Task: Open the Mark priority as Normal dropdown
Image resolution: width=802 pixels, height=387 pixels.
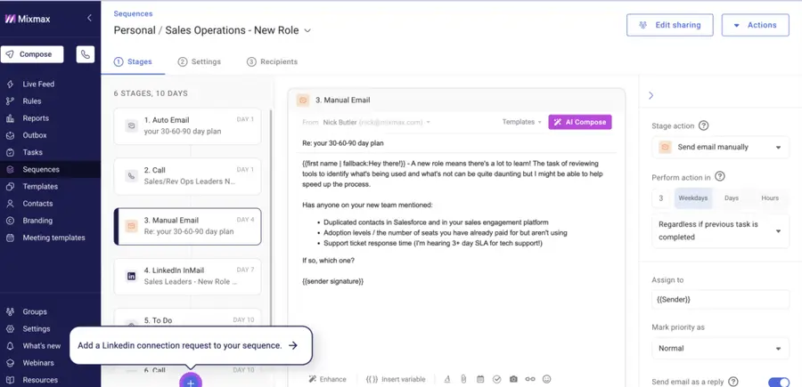Action: 720,348
